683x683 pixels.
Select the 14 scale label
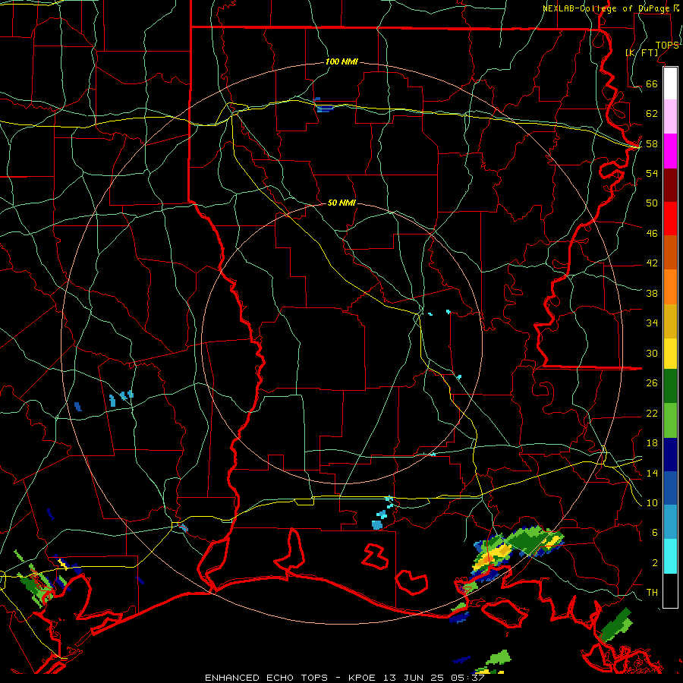tap(652, 473)
